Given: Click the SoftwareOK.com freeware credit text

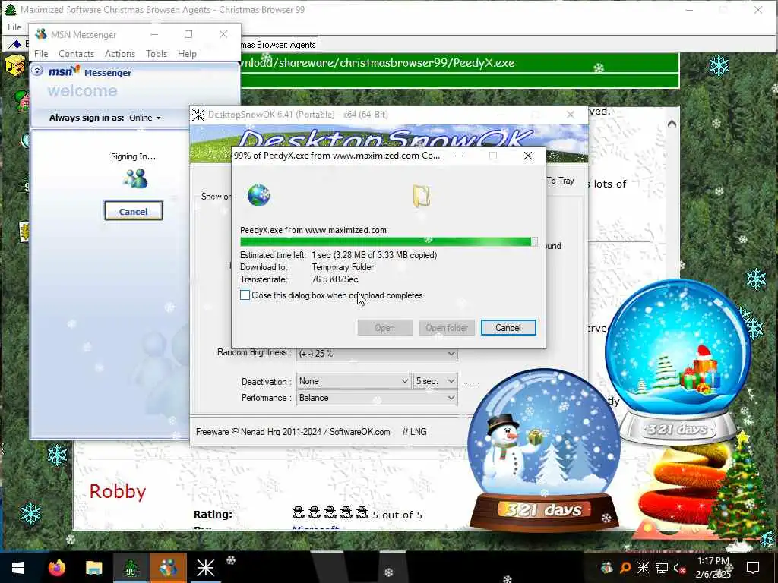Looking at the screenshot, I should point(293,432).
